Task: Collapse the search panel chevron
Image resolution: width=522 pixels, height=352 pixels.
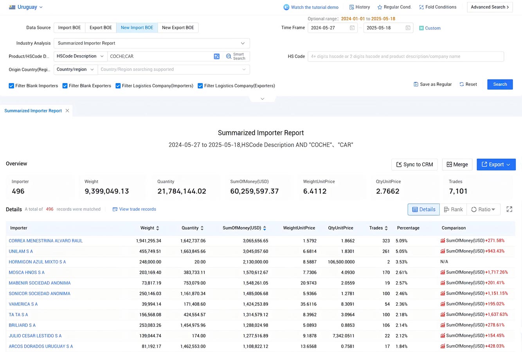Action: pyautogui.click(x=263, y=99)
